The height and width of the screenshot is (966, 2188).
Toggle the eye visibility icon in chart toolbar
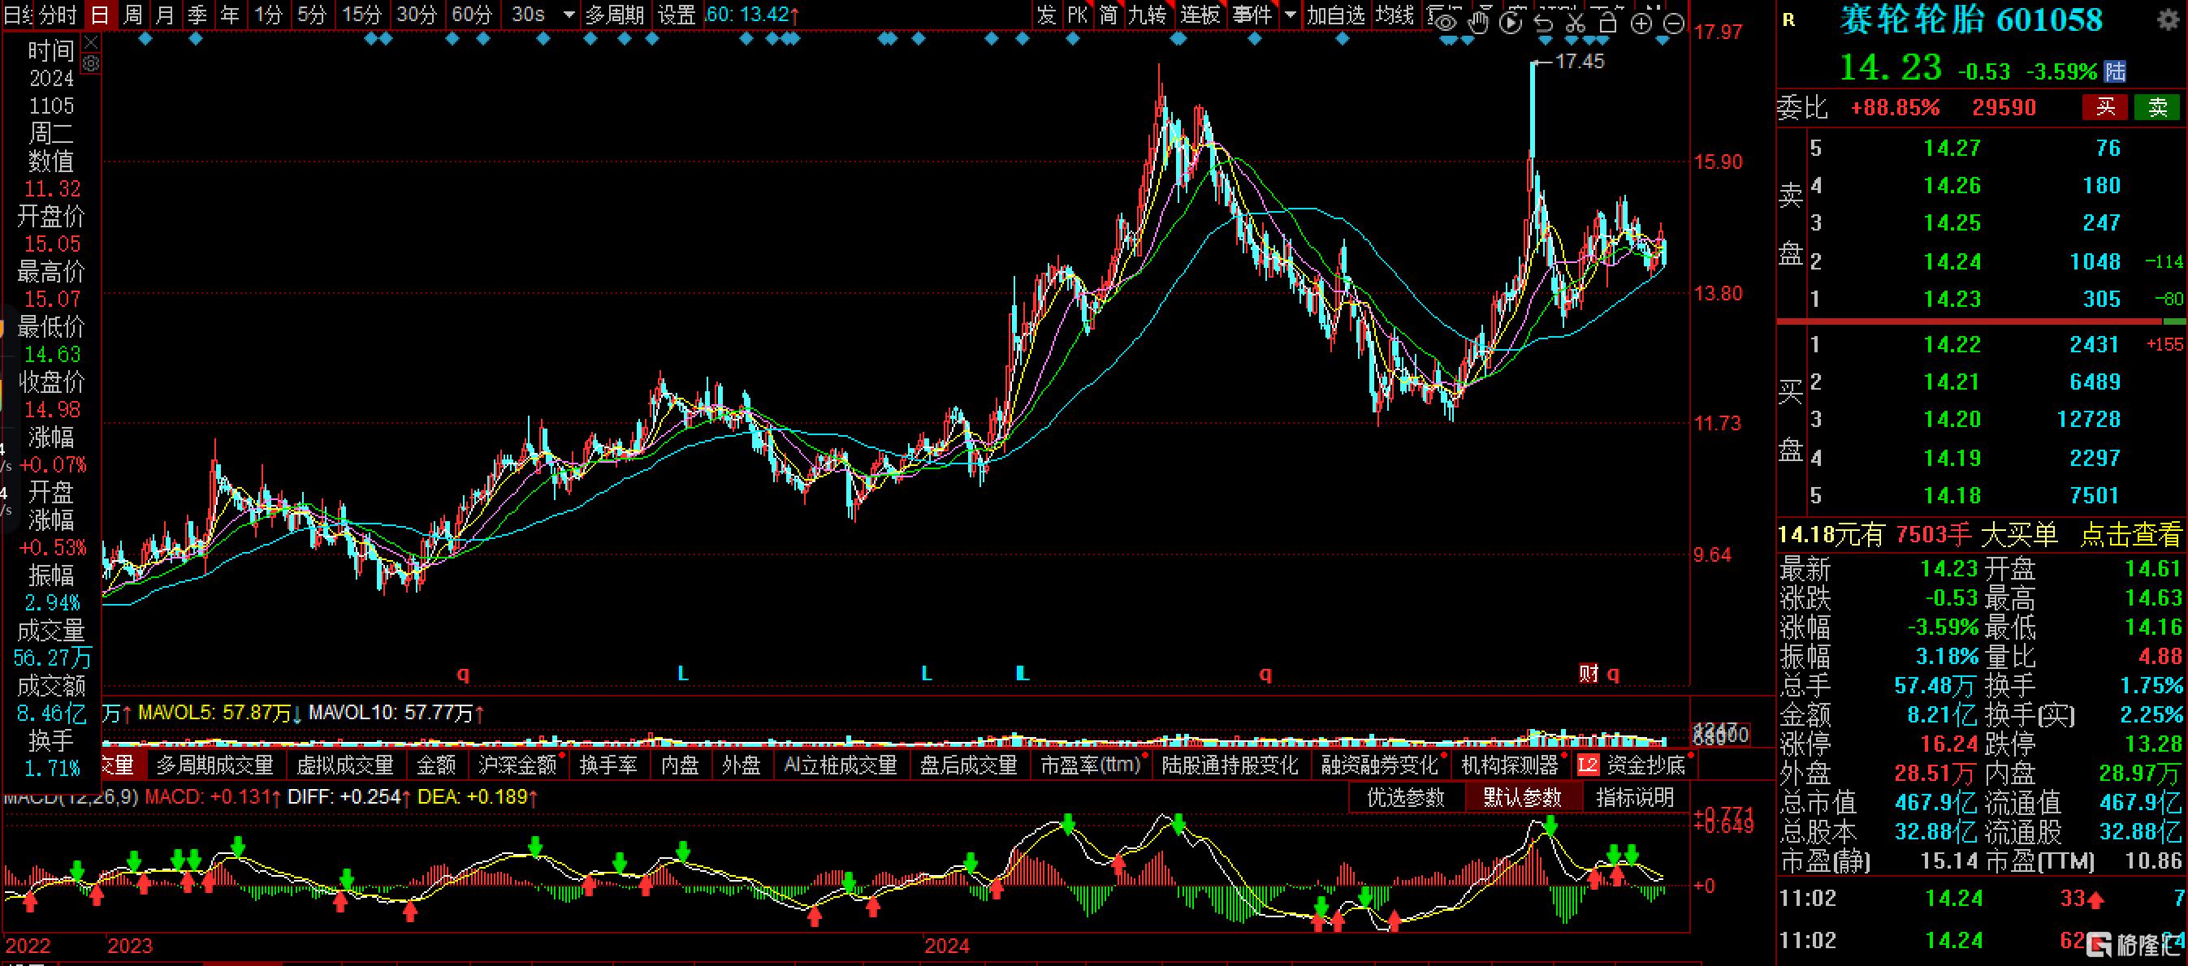[1446, 23]
